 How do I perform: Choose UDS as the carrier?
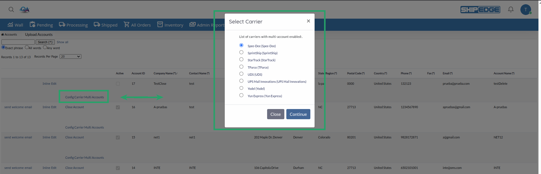pos(241,73)
